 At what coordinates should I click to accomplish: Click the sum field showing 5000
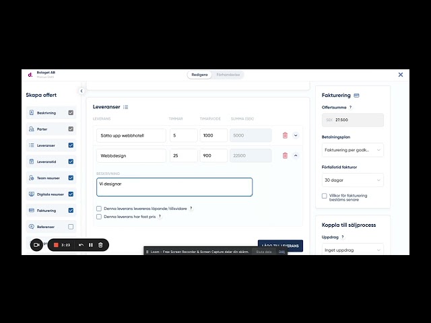click(251, 135)
